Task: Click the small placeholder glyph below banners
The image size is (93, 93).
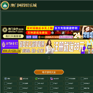Action: tap(49, 58)
